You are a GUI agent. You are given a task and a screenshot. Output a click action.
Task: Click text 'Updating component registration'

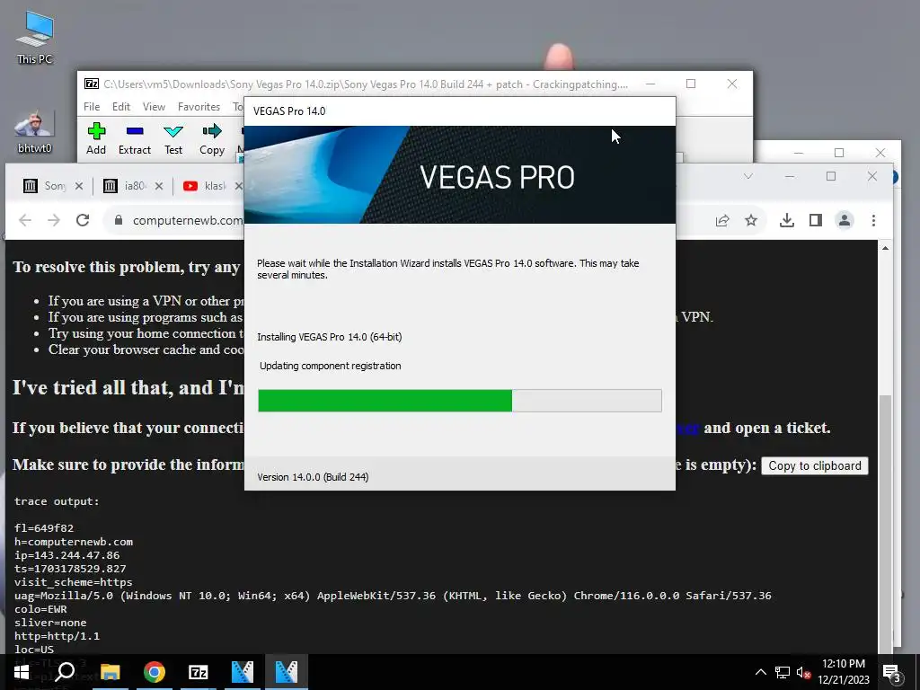[x=331, y=366]
